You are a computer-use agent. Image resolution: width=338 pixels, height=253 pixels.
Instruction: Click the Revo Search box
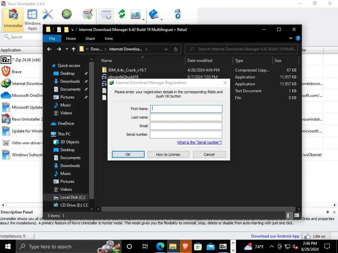(23, 37)
